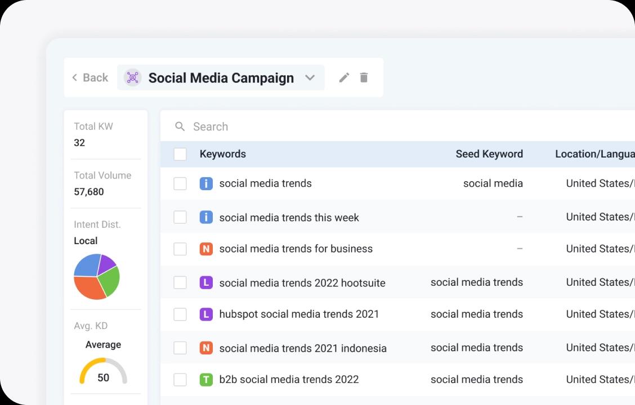Click green T badge for b2b keyword
635x405 pixels.
click(206, 380)
